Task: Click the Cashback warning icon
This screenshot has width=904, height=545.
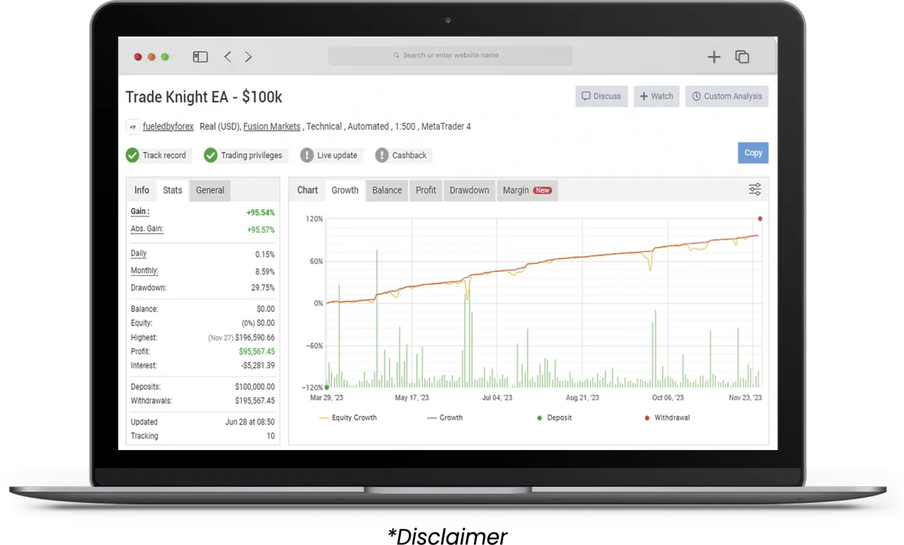Action: coord(382,155)
